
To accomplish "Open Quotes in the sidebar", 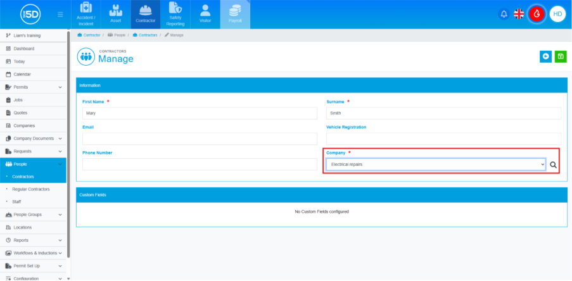I will tap(33, 113).
